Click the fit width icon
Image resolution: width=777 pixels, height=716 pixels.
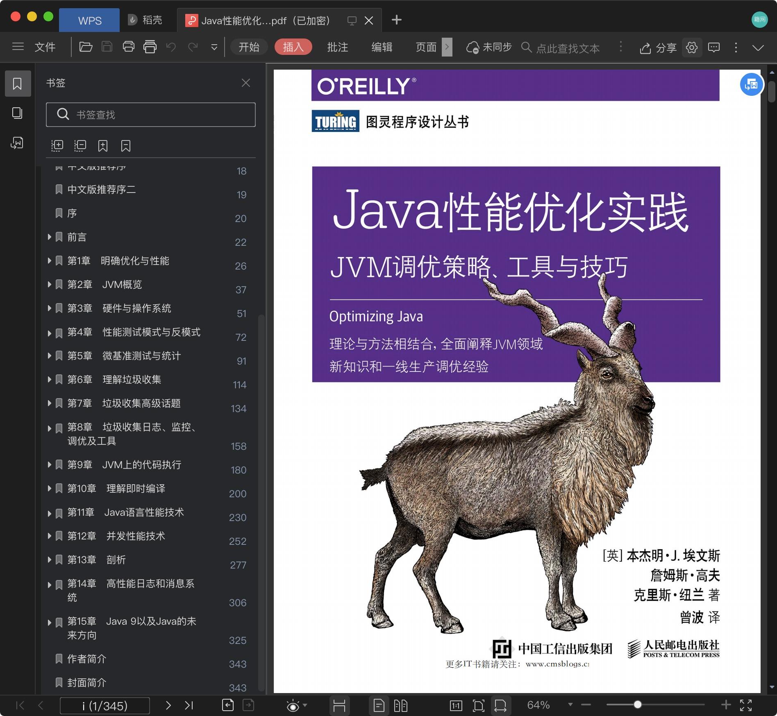pyautogui.click(x=500, y=705)
